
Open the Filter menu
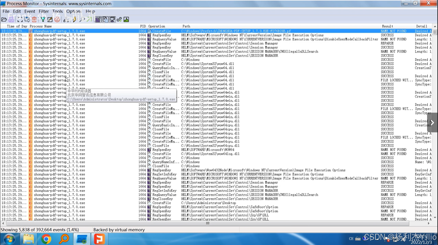(x=44, y=11)
